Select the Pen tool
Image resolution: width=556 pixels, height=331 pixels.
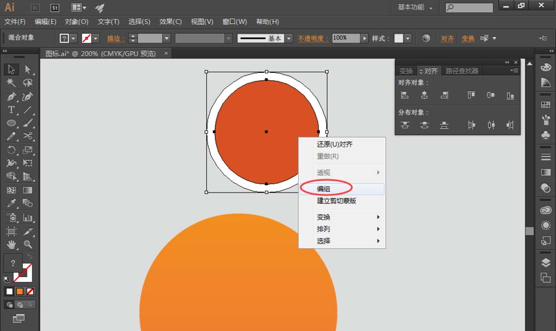11,96
